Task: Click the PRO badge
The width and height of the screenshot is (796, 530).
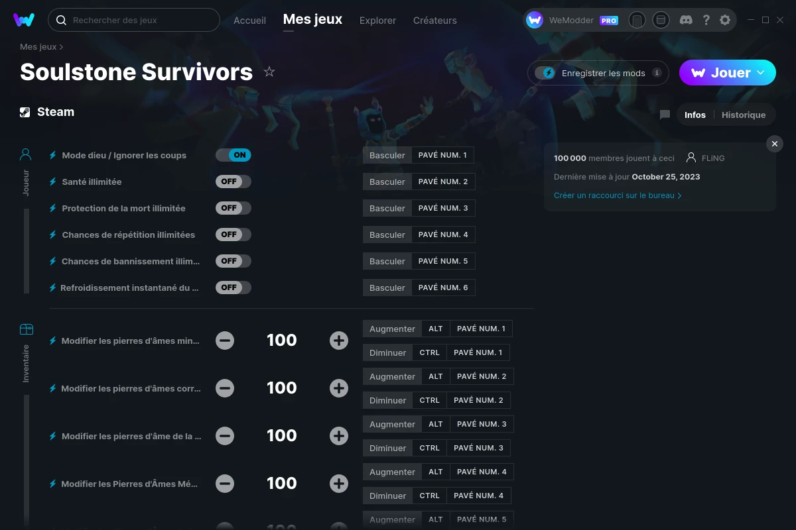Action: tap(609, 21)
